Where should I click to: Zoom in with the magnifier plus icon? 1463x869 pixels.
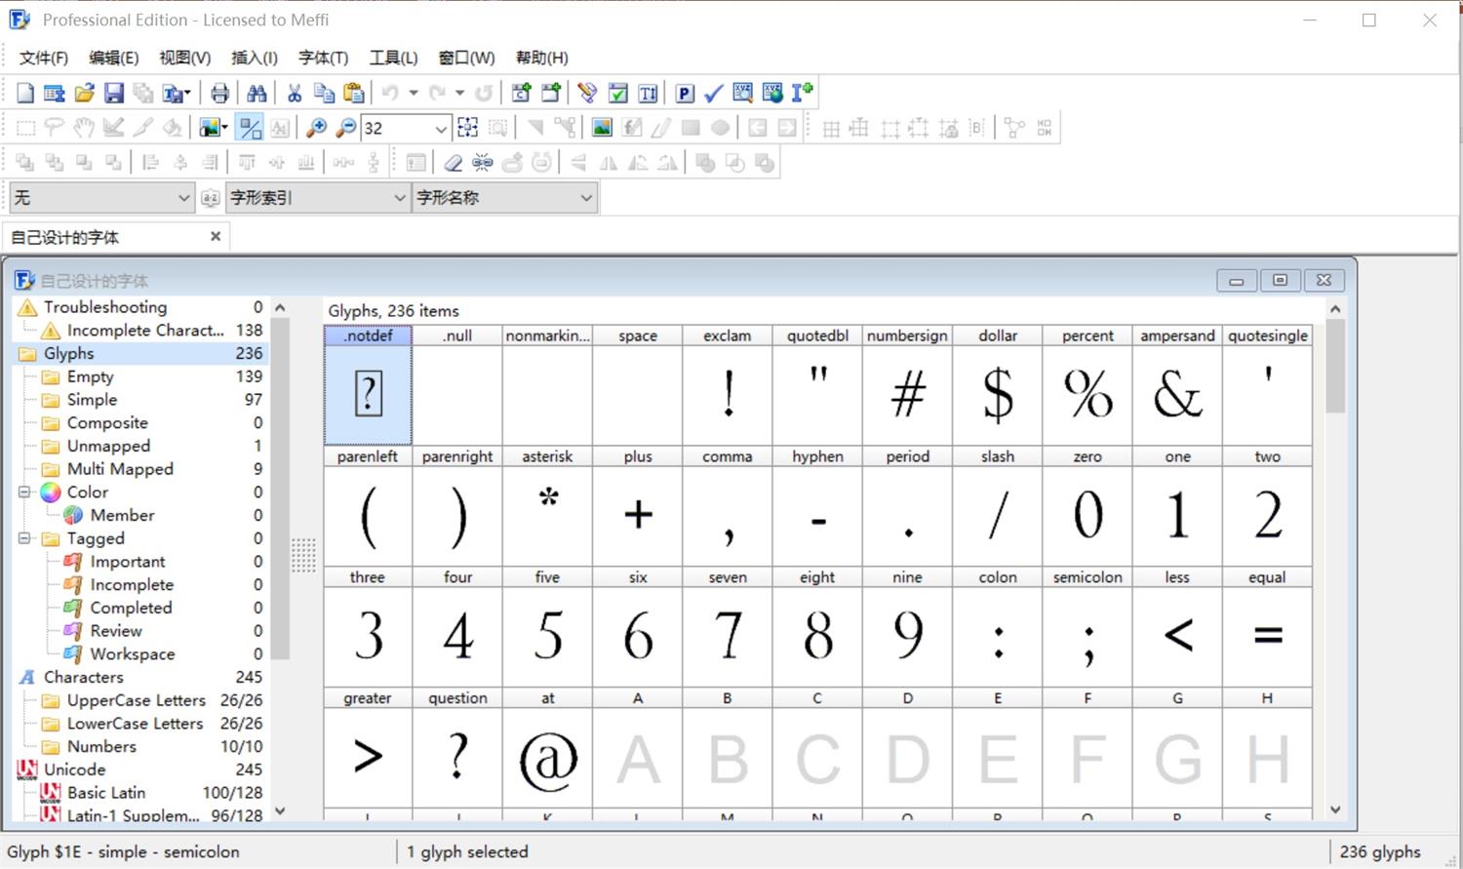[x=316, y=128]
